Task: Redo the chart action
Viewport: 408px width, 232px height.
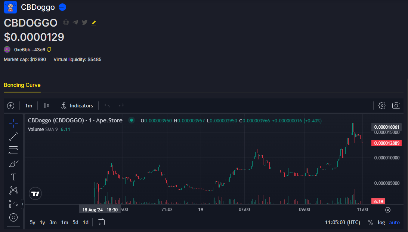Action: [x=121, y=106]
